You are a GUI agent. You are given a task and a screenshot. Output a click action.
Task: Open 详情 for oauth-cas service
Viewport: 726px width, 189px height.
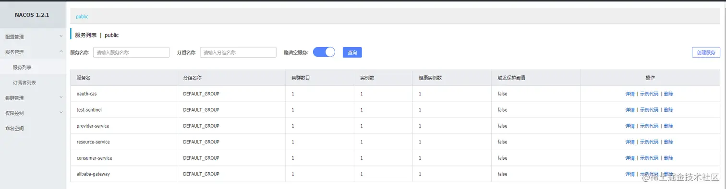(630, 94)
